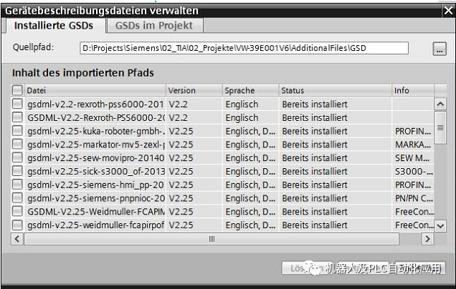456x289 pixels.
Task: Switch to the GSDs im Projekt tab
Action: [154, 25]
